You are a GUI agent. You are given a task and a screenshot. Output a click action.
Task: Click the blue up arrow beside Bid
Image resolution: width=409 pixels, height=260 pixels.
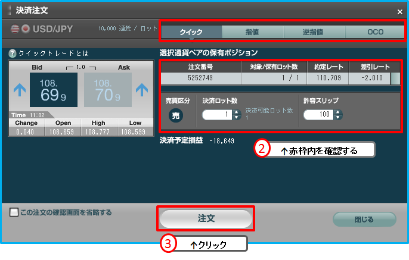point(20,90)
